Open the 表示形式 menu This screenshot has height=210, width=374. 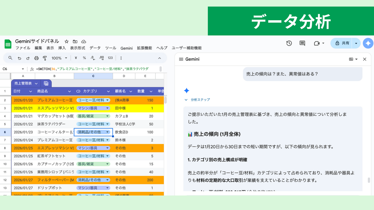pos(78,48)
